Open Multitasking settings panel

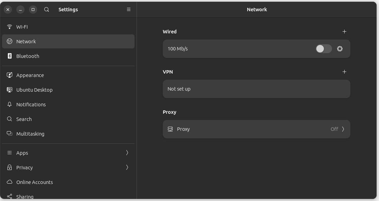tap(68, 134)
